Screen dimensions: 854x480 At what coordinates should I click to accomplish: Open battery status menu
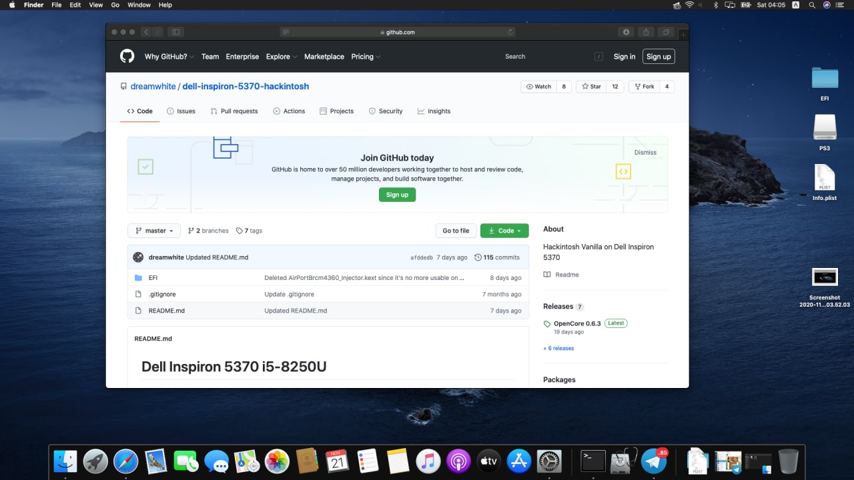[745, 5]
